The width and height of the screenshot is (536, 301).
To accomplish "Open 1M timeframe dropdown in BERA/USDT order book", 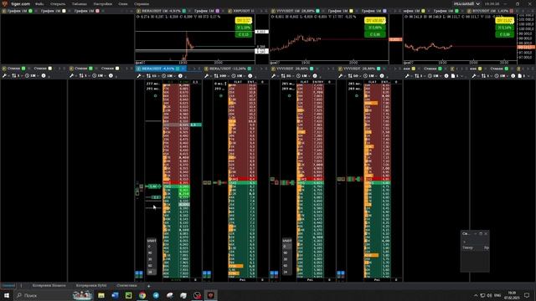I will [x=239, y=76].
